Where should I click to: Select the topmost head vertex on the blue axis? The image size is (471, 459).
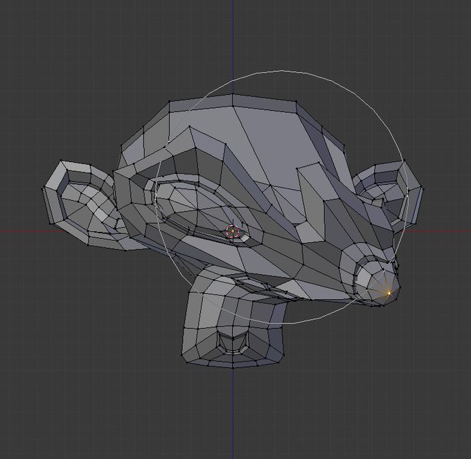click(x=233, y=94)
